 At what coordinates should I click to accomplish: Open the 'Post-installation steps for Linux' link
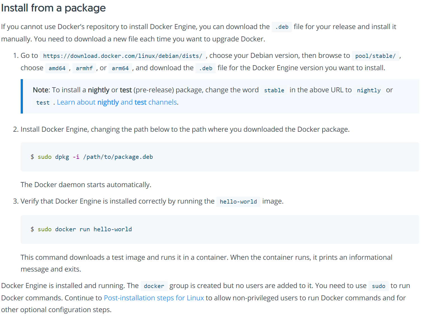tap(154, 298)
